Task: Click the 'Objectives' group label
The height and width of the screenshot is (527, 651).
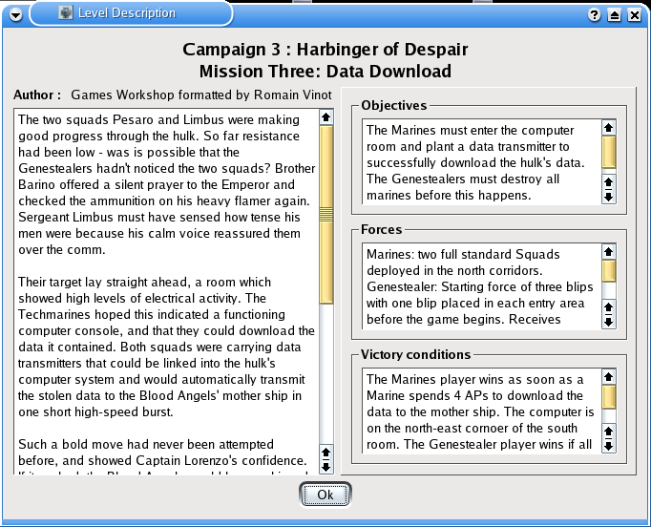Action: pos(393,105)
